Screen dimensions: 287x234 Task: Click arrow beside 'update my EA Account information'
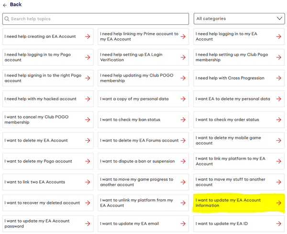[x=278, y=203]
